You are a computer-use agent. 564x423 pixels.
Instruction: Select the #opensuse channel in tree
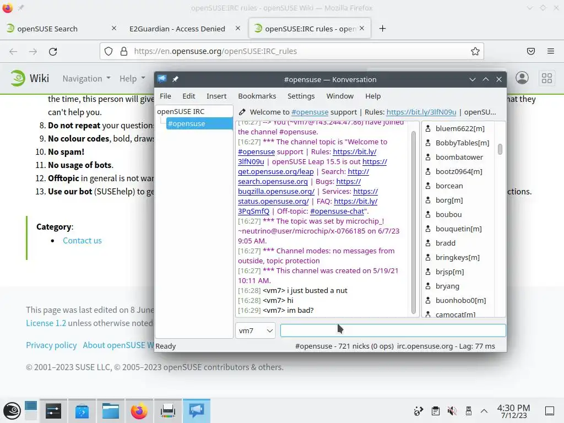tap(199, 123)
